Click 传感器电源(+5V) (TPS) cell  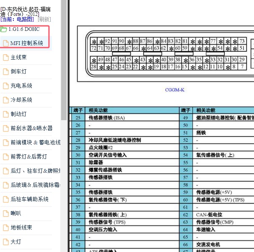223,200
